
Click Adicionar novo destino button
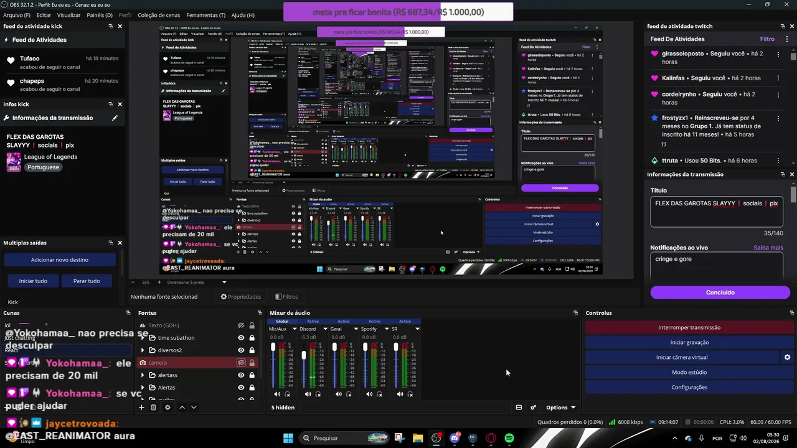60,260
